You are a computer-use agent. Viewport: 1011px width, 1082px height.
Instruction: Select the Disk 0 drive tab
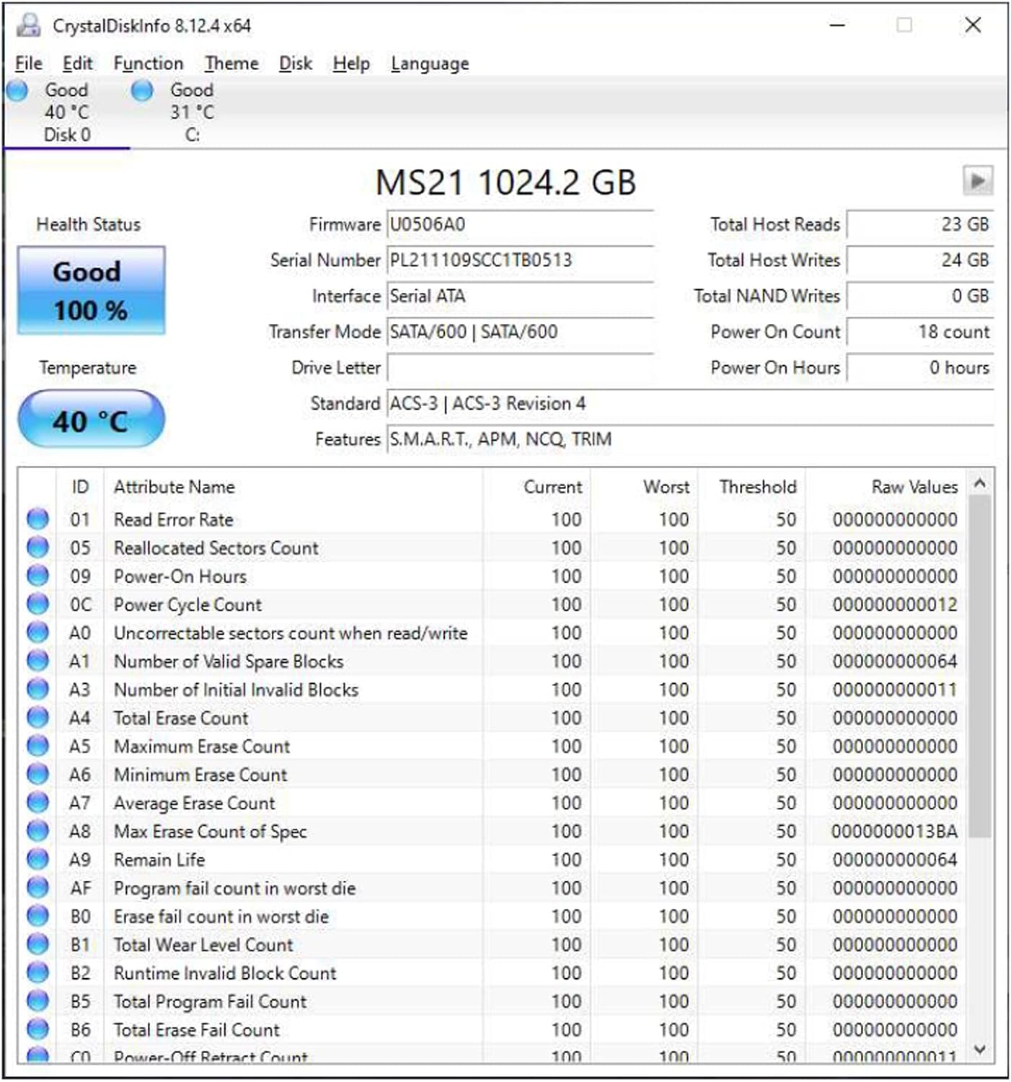click(66, 113)
